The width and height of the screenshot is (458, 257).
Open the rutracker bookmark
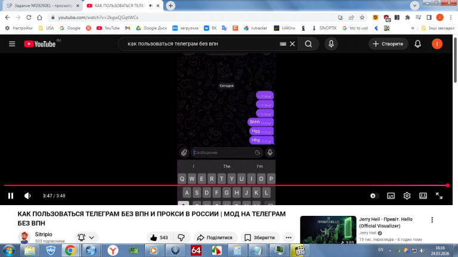256,28
